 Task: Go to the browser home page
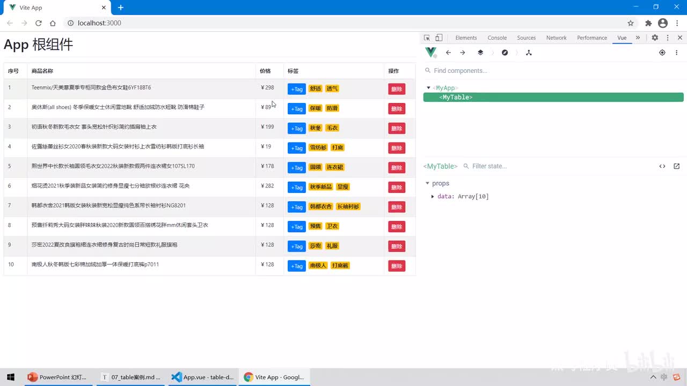pos(53,23)
